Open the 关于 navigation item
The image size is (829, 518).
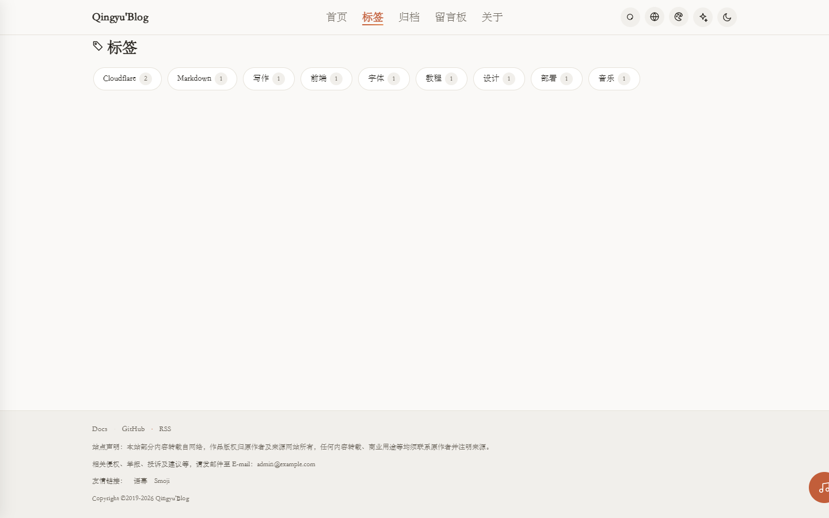[492, 17]
